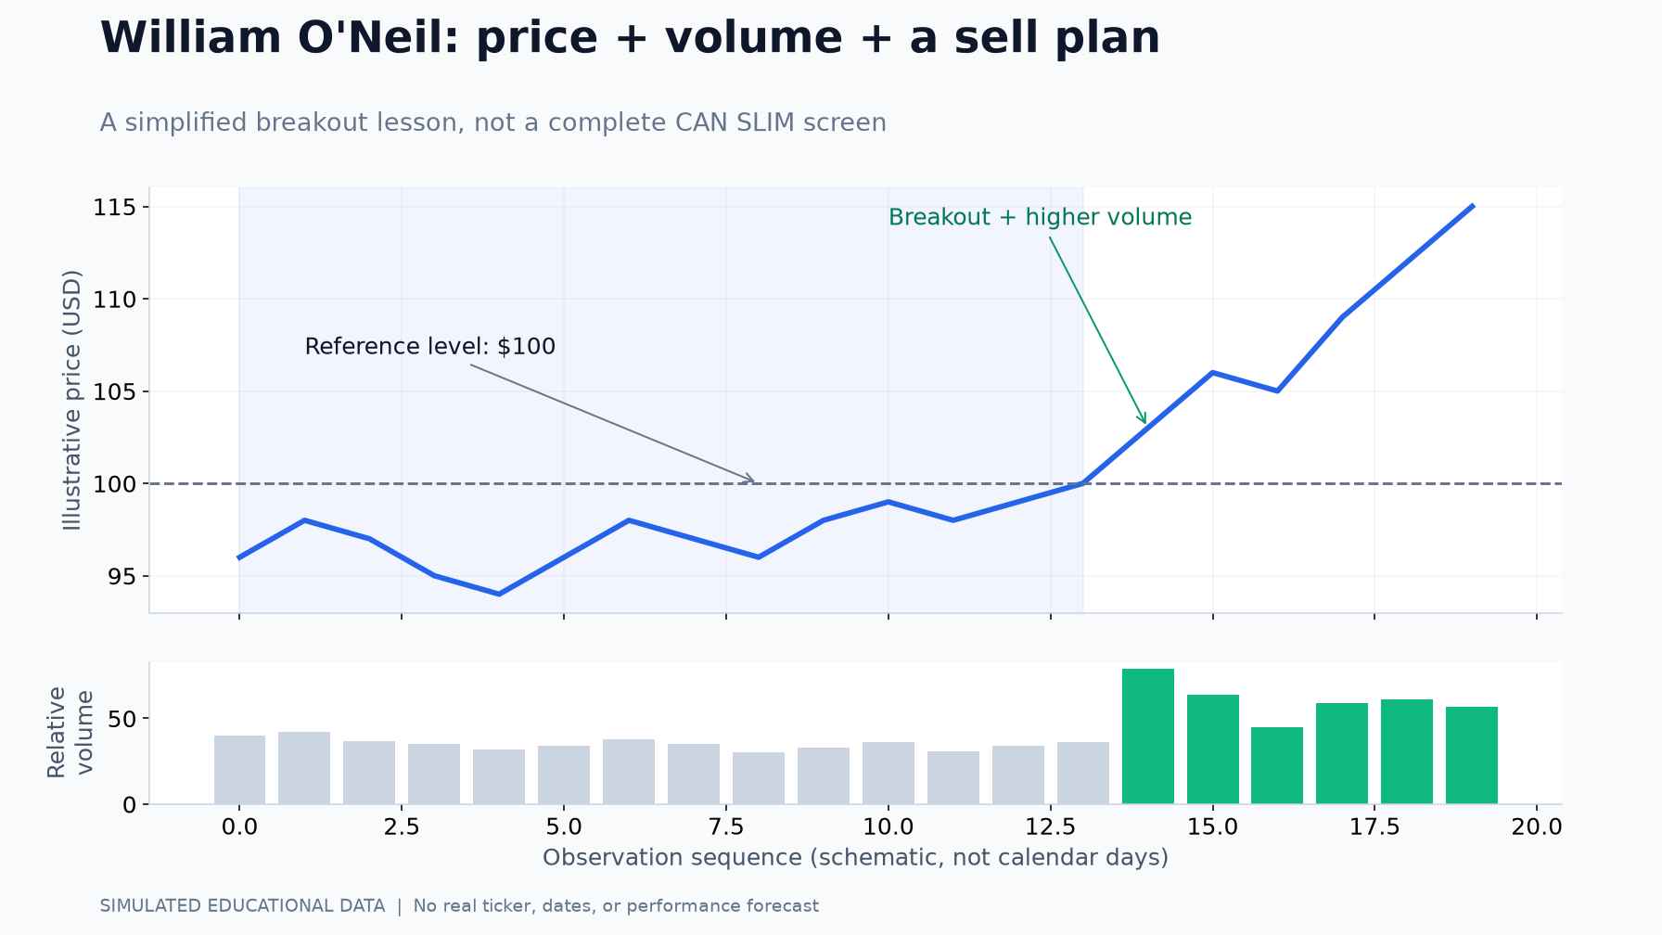Click the price dip at 105 after breakout
This screenshot has height=935, width=1662.
(1277, 391)
